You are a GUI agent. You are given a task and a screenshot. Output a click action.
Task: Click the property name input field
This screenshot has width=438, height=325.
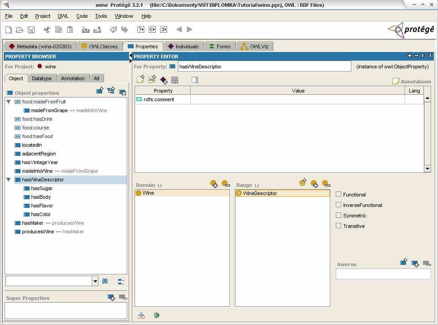click(264, 67)
